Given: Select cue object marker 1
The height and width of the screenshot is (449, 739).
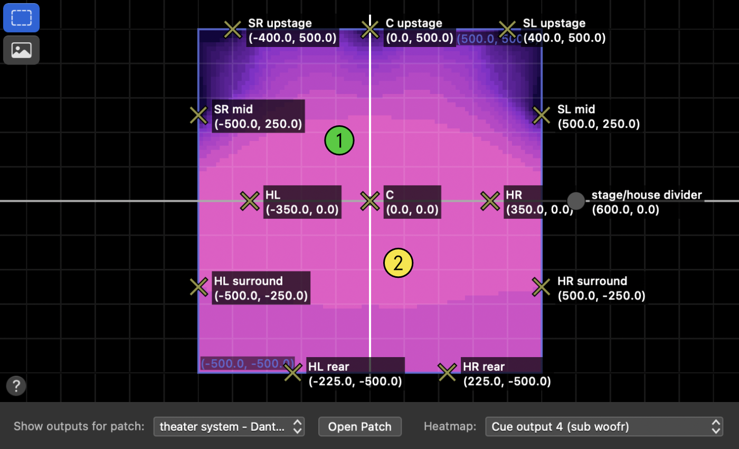Looking at the screenshot, I should click(339, 141).
